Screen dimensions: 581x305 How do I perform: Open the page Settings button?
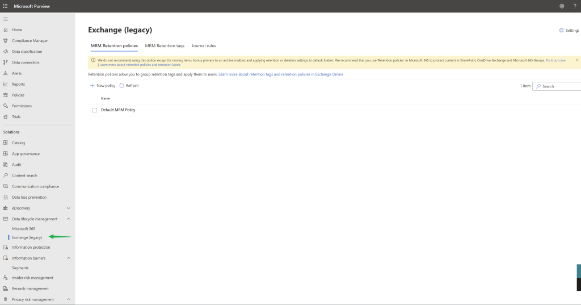tap(569, 31)
